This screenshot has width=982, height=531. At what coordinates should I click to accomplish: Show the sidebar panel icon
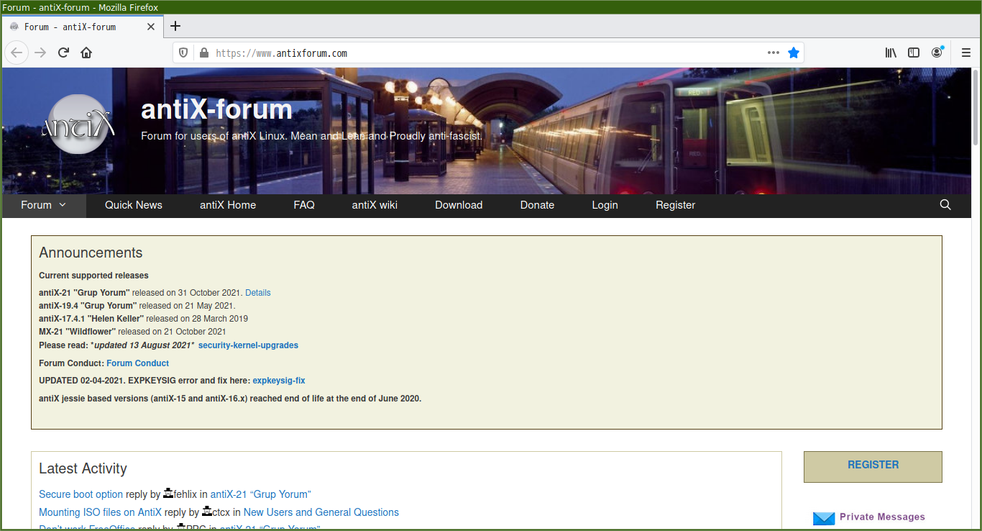(x=914, y=53)
